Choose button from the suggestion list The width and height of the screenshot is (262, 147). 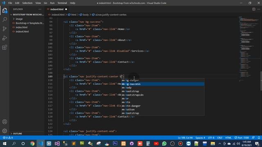coord(163,109)
